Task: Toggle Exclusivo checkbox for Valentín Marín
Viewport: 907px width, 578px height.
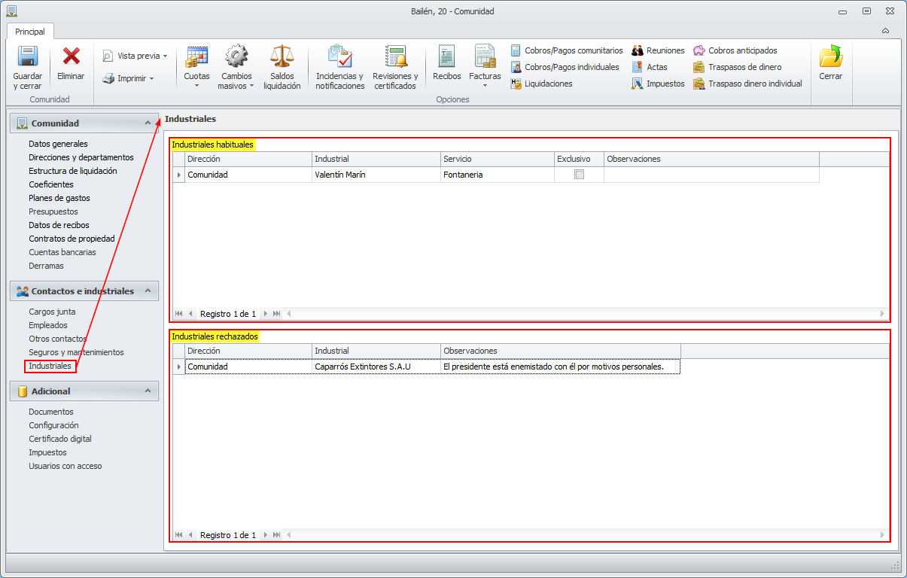Action: coord(579,174)
